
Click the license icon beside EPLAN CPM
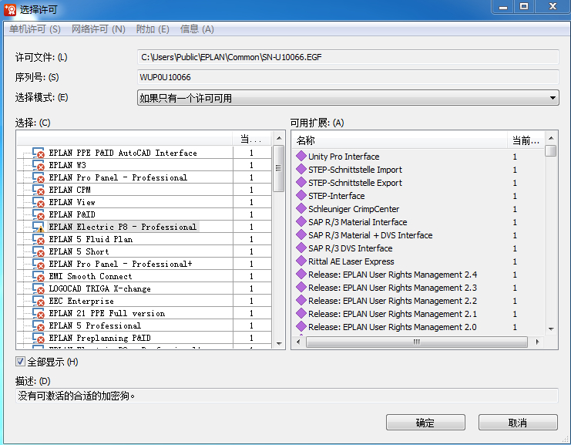[x=39, y=190]
